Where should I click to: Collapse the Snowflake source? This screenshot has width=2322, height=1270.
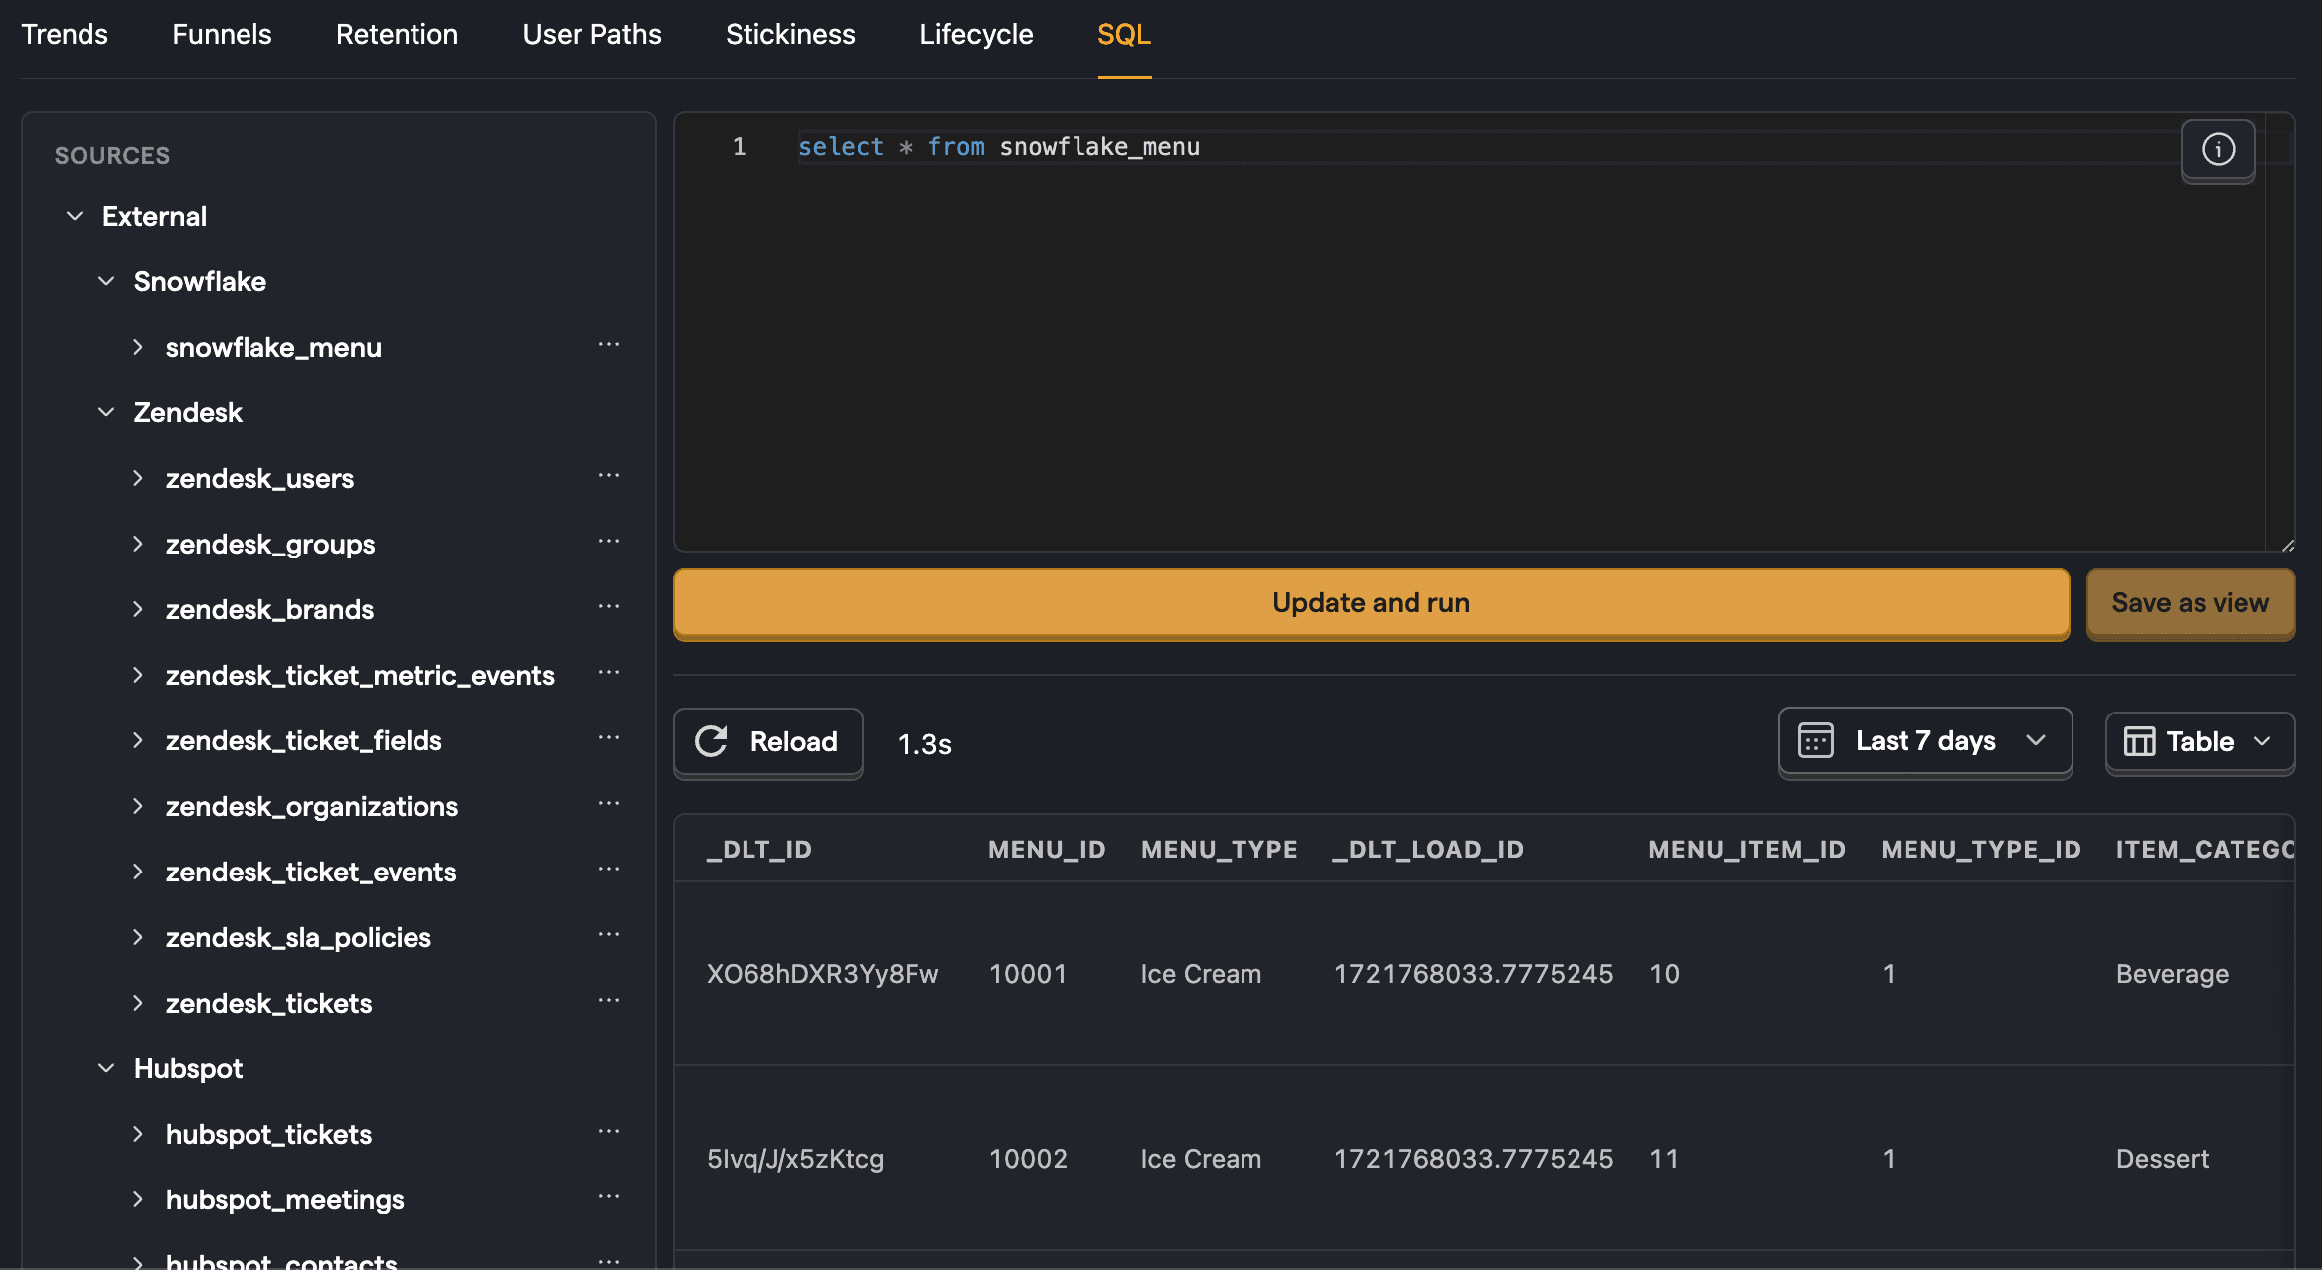[x=106, y=281]
